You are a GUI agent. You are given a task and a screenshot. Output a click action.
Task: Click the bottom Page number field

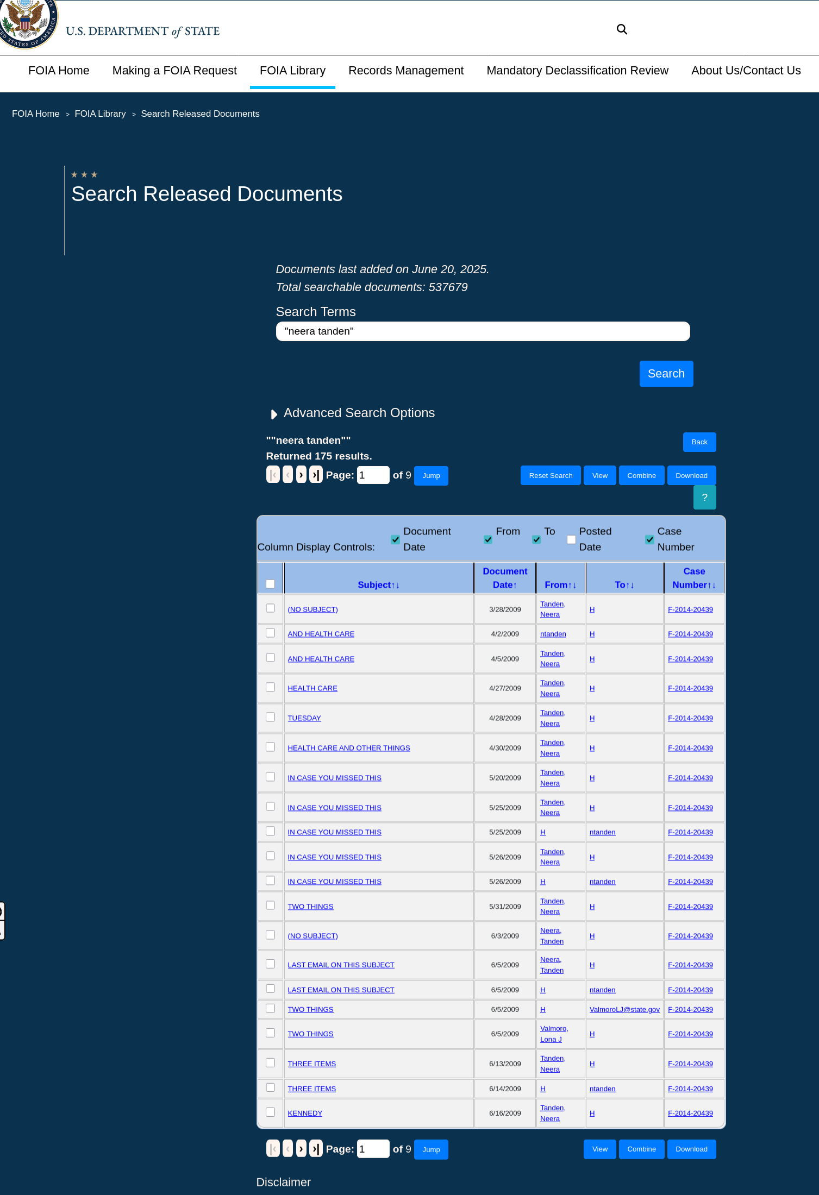[x=373, y=1148]
